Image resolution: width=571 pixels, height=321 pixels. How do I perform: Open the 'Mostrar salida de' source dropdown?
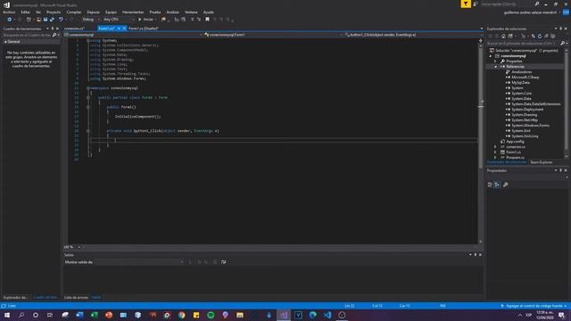pyautogui.click(x=140, y=261)
